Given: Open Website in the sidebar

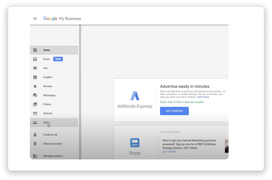Looking at the screenshot, I should pos(54,113).
